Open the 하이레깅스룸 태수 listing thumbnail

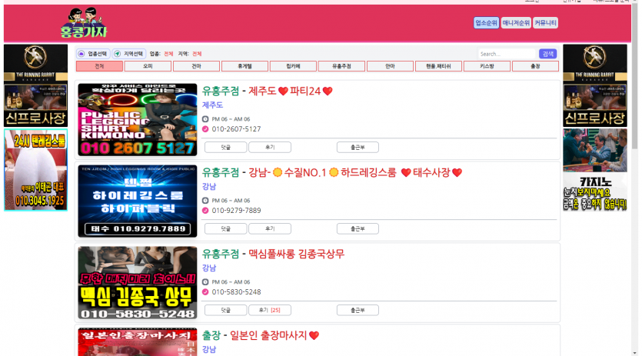point(138,201)
